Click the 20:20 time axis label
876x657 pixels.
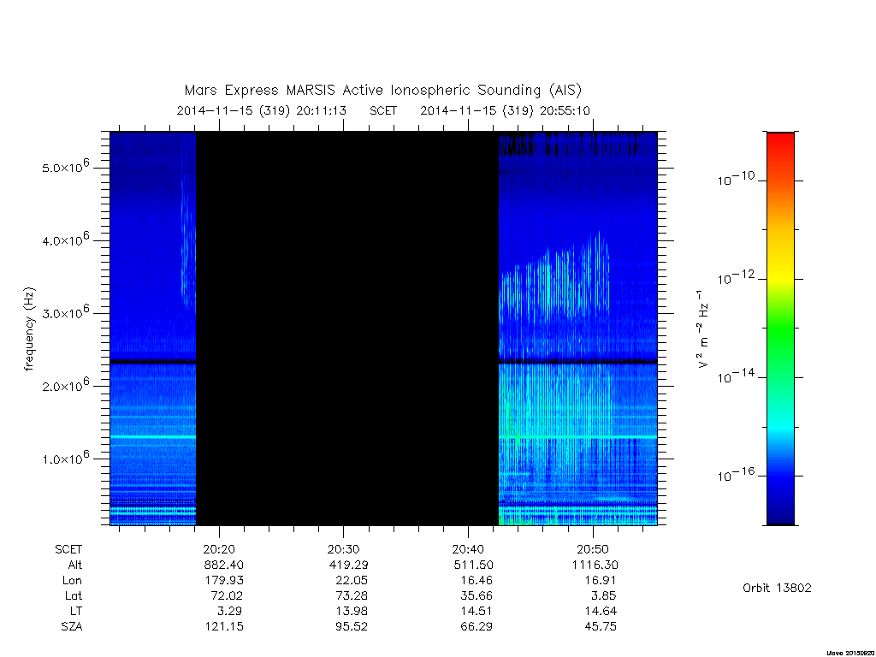[219, 549]
